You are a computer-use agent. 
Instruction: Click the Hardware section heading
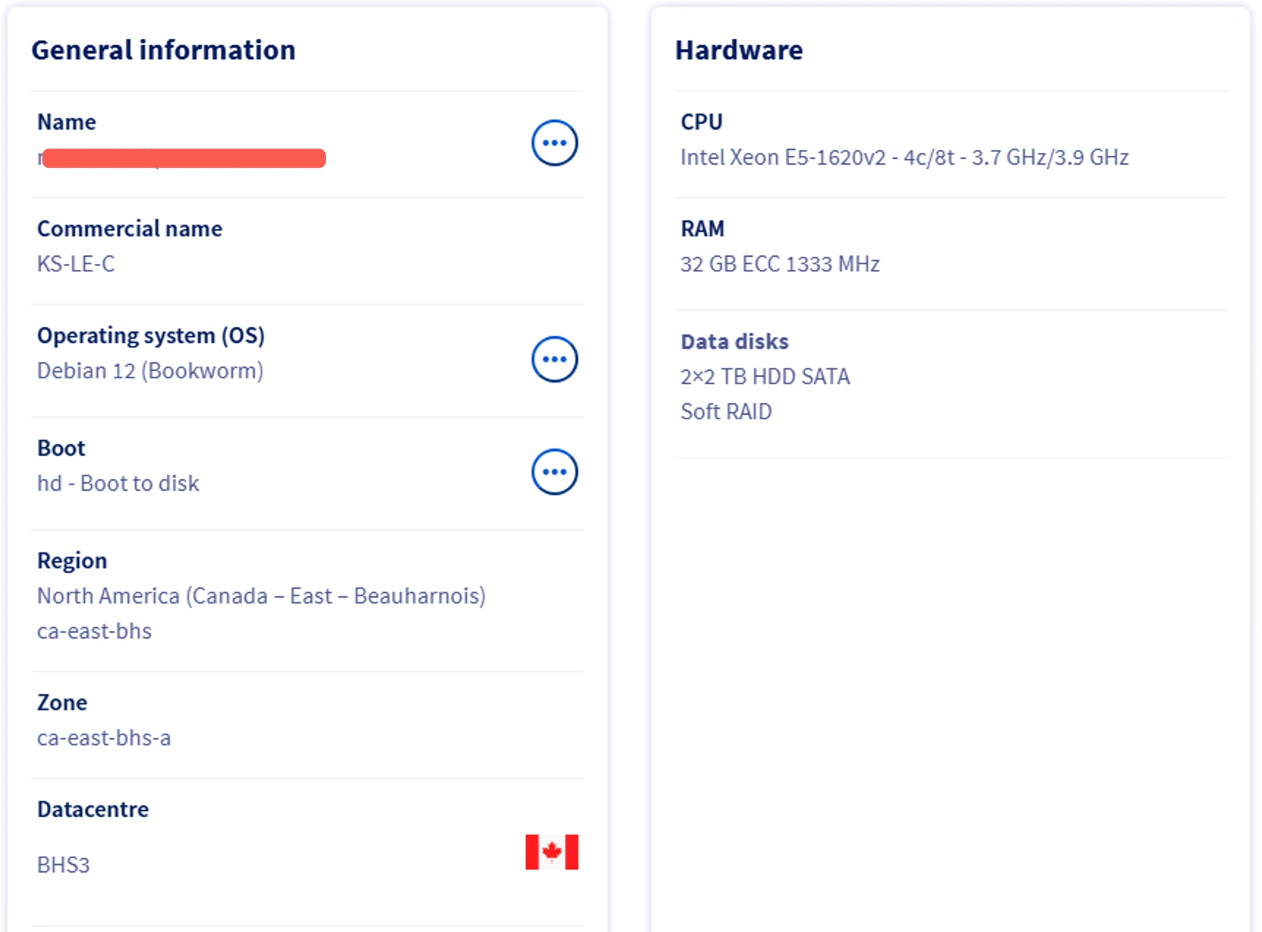[x=739, y=50]
